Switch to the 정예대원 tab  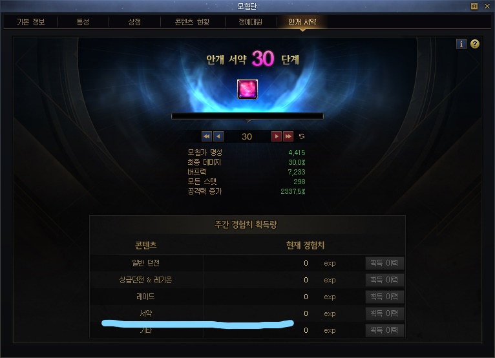(x=250, y=22)
